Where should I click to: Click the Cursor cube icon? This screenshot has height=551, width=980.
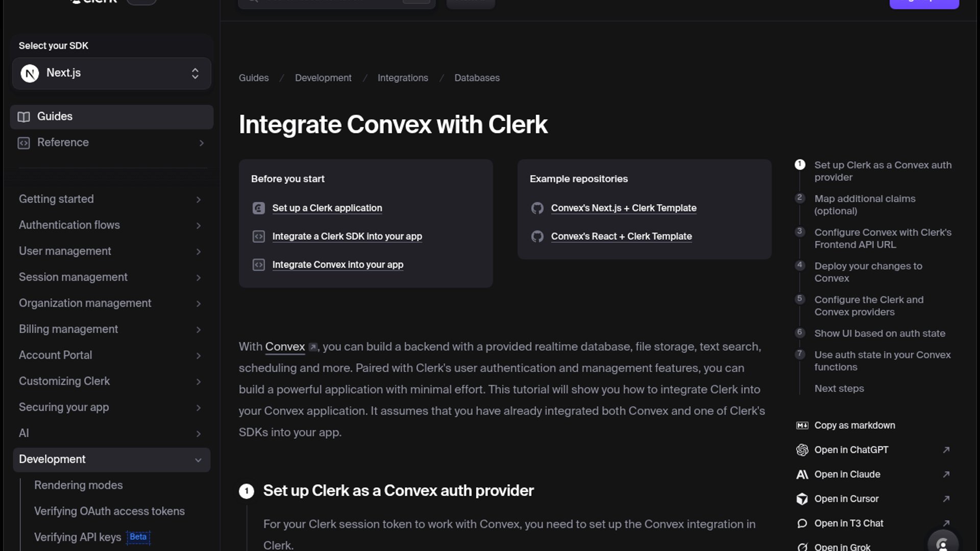point(802,499)
